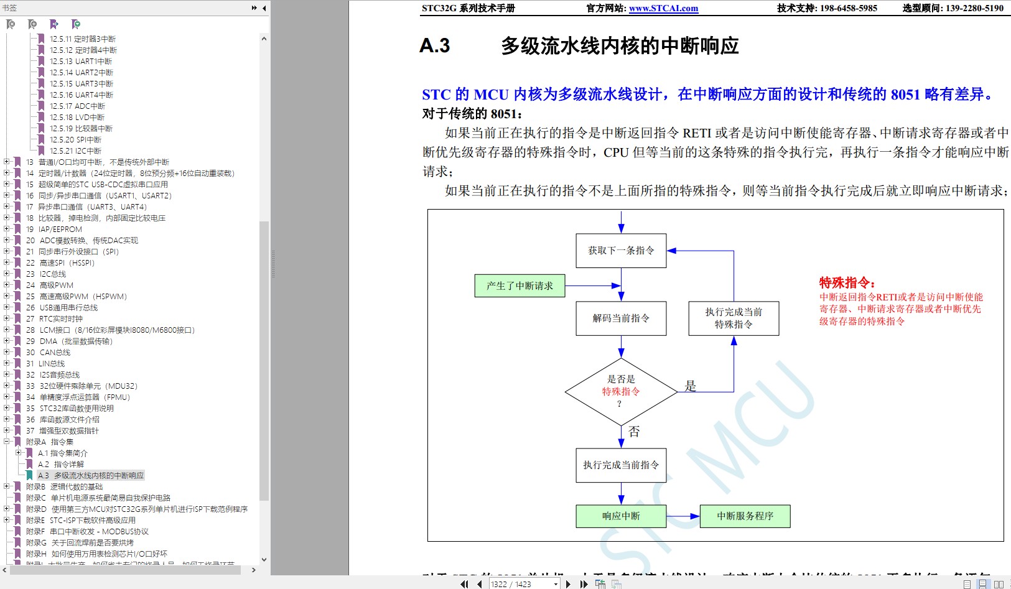Click bookmarks horizontal scroll left arrow
Image resolution: width=1011 pixels, height=589 pixels.
(4, 570)
